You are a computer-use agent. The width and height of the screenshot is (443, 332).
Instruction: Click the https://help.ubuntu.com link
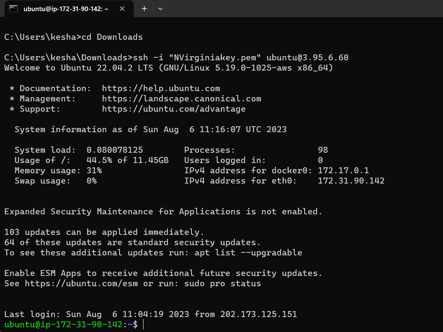pyautogui.click(x=161, y=88)
